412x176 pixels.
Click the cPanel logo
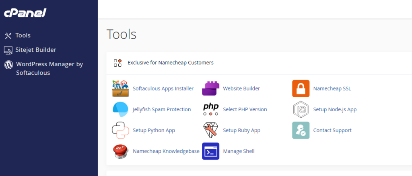(25, 13)
